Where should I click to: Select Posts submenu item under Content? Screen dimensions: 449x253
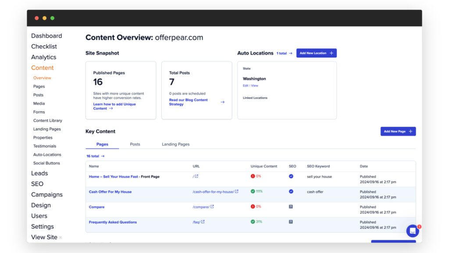[39, 95]
